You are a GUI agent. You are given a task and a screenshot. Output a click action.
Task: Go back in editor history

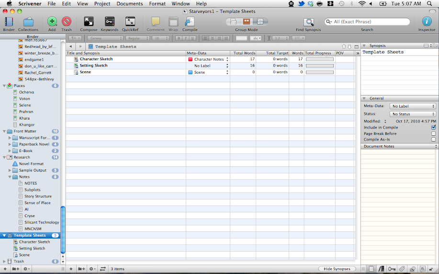point(71,47)
